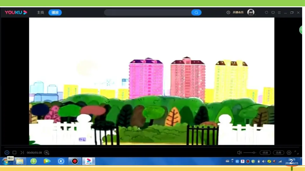
Task: Click the 开通会员 membership link
Action: (238, 12)
